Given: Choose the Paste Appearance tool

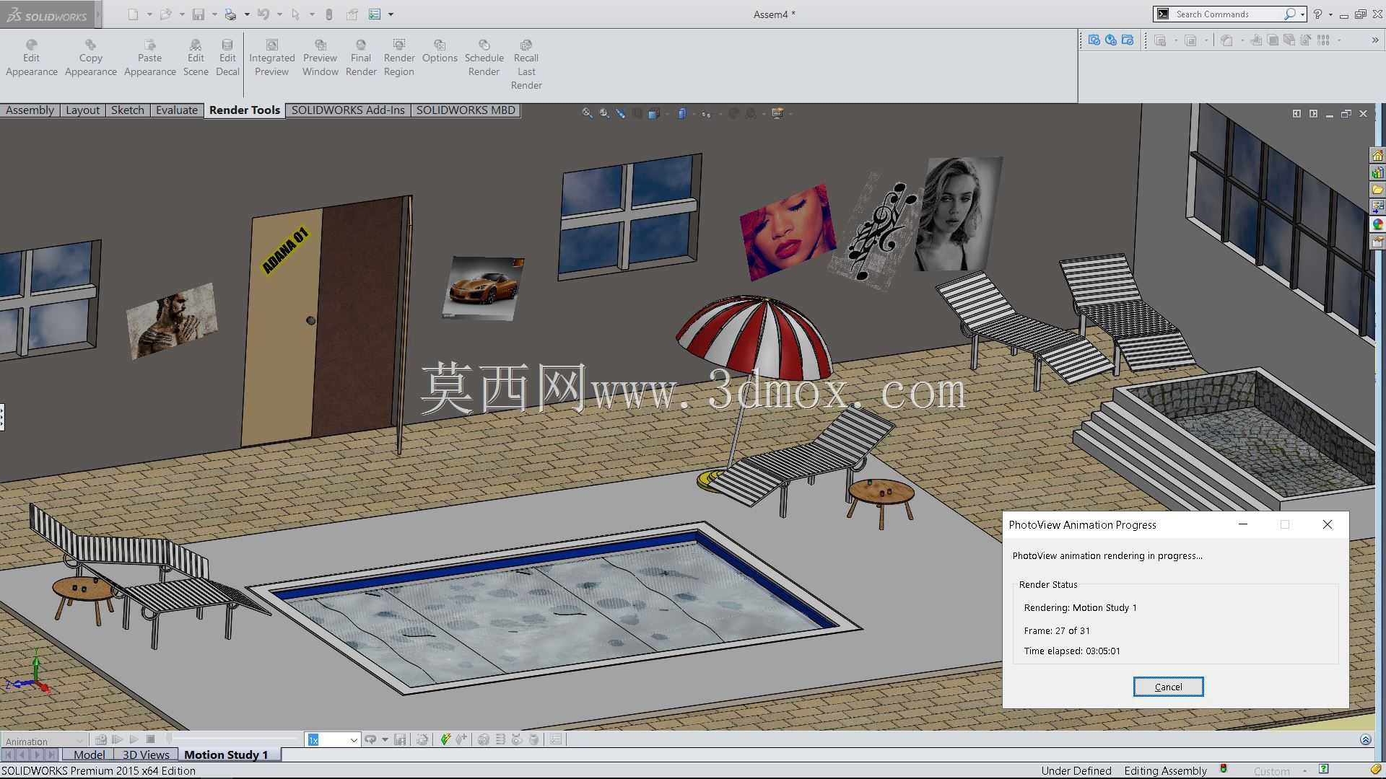Looking at the screenshot, I should 149,58.
